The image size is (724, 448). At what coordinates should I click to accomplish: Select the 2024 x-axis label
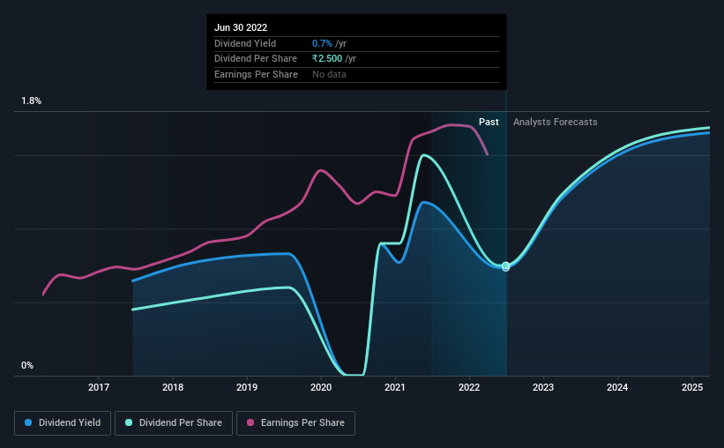pyautogui.click(x=617, y=387)
